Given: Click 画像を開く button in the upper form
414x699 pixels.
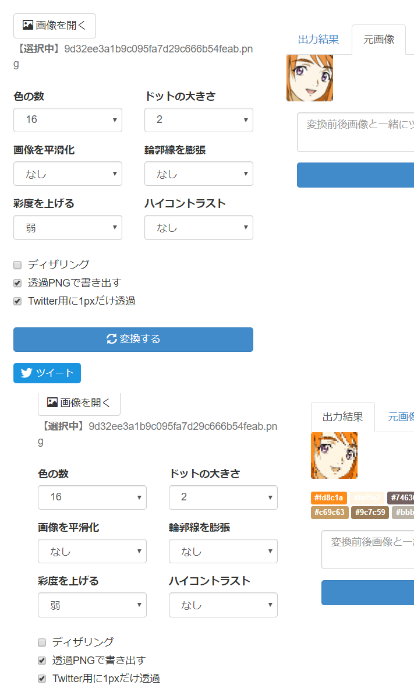Looking at the screenshot, I should click(x=55, y=26).
